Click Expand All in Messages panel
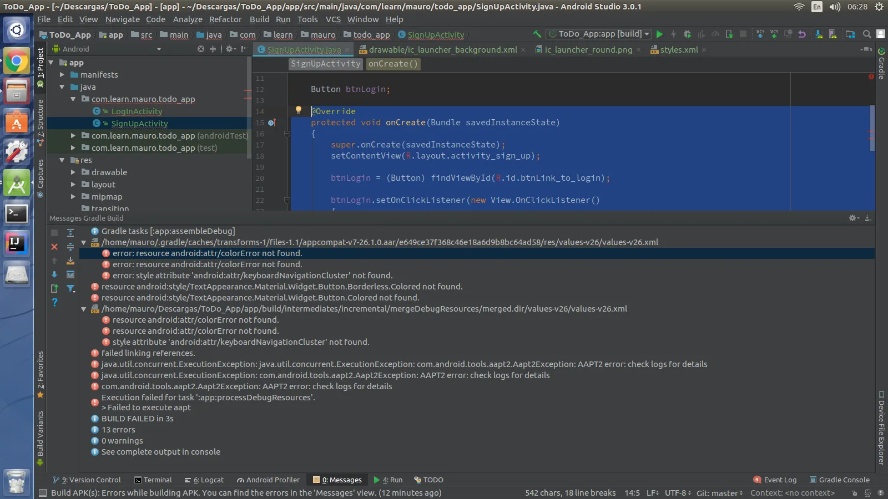The height and width of the screenshot is (499, 888). [x=70, y=233]
